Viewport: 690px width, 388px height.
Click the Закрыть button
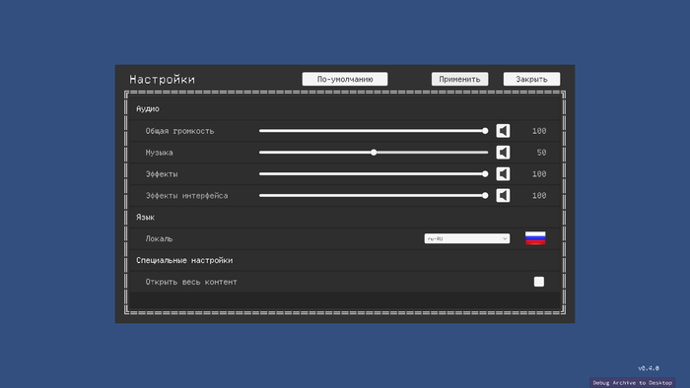[x=531, y=79]
